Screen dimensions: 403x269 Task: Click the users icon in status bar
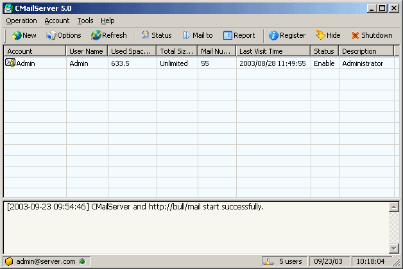(268, 261)
